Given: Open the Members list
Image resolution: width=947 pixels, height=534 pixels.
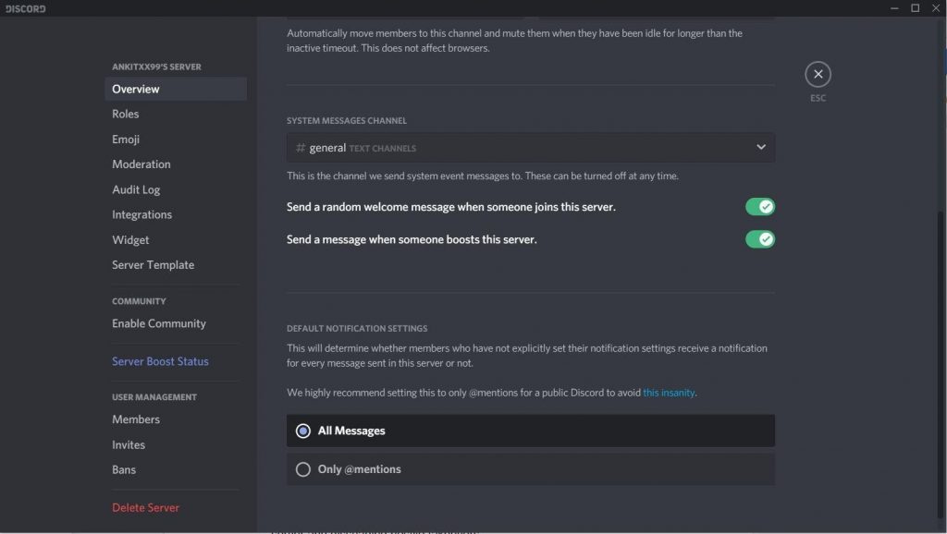Looking at the screenshot, I should (176, 419).
